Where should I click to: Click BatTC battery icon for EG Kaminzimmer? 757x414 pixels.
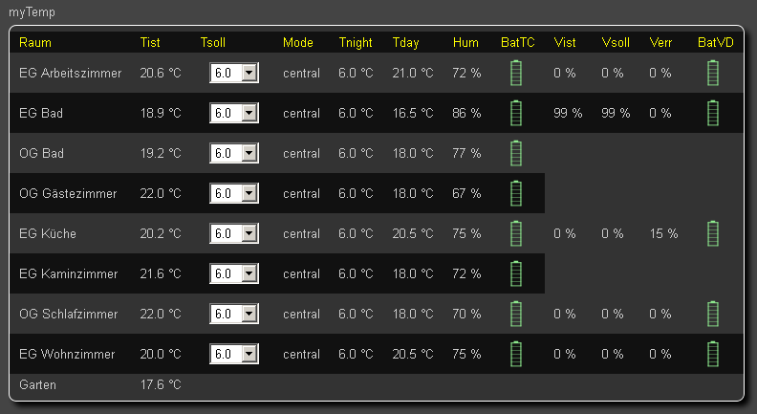coord(517,273)
